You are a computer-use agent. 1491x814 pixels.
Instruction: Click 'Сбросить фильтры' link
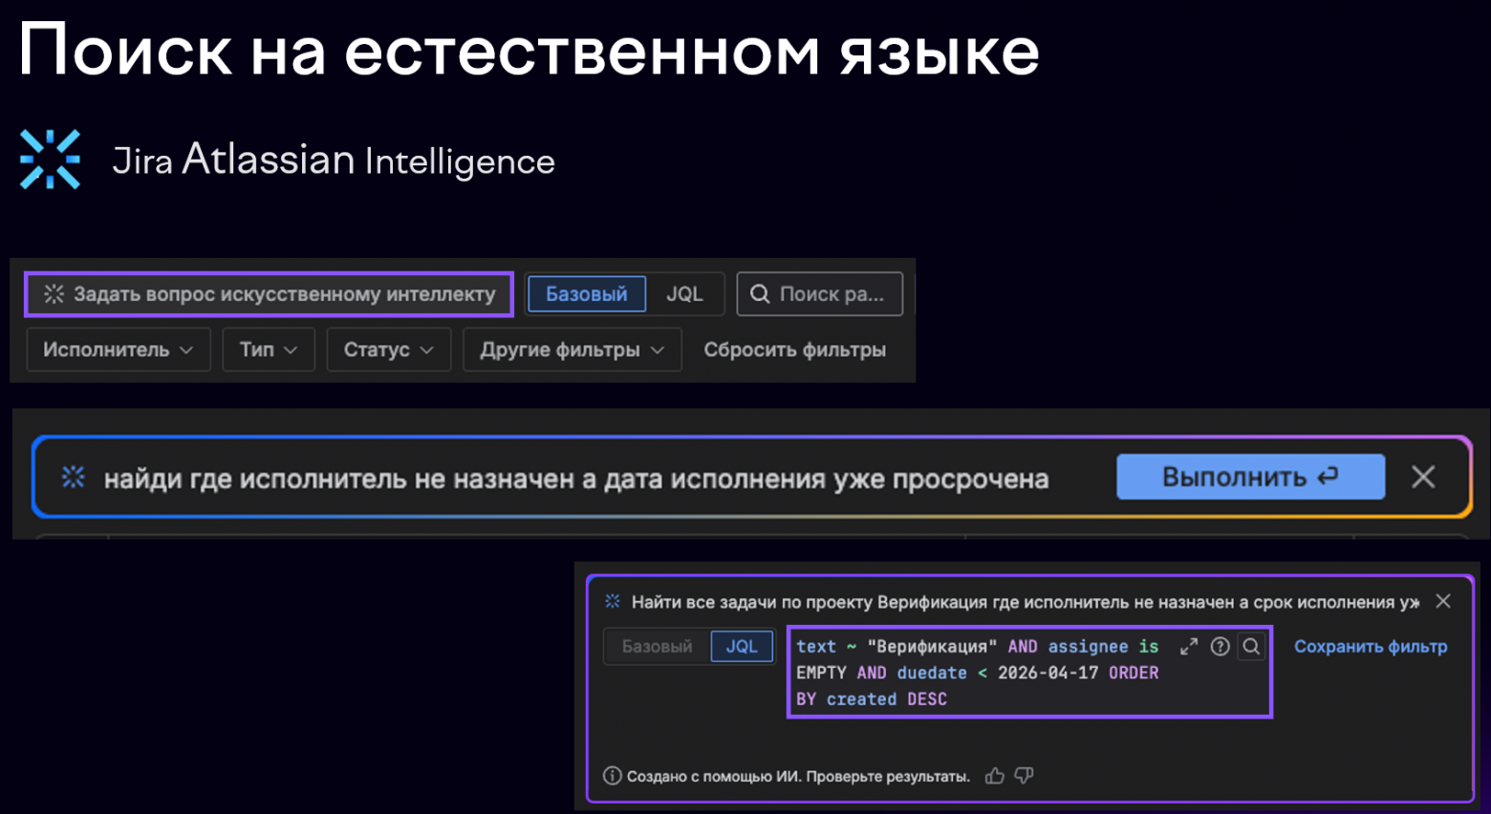point(795,350)
